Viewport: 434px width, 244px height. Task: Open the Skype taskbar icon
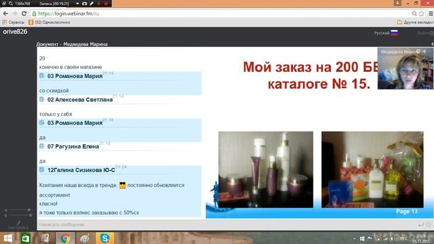104,238
